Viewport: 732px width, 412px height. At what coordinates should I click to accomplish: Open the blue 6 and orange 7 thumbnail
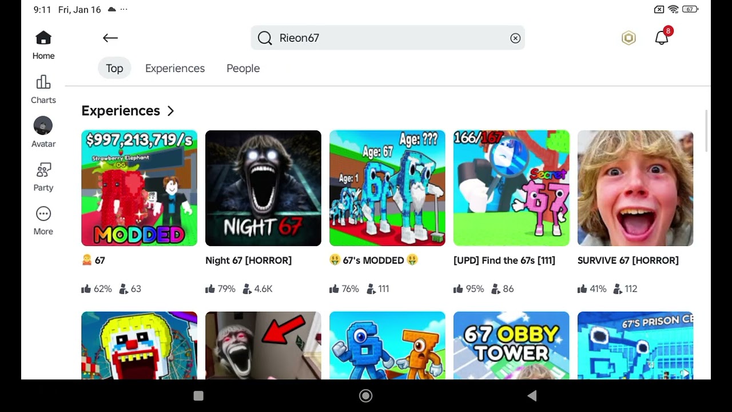click(387, 345)
